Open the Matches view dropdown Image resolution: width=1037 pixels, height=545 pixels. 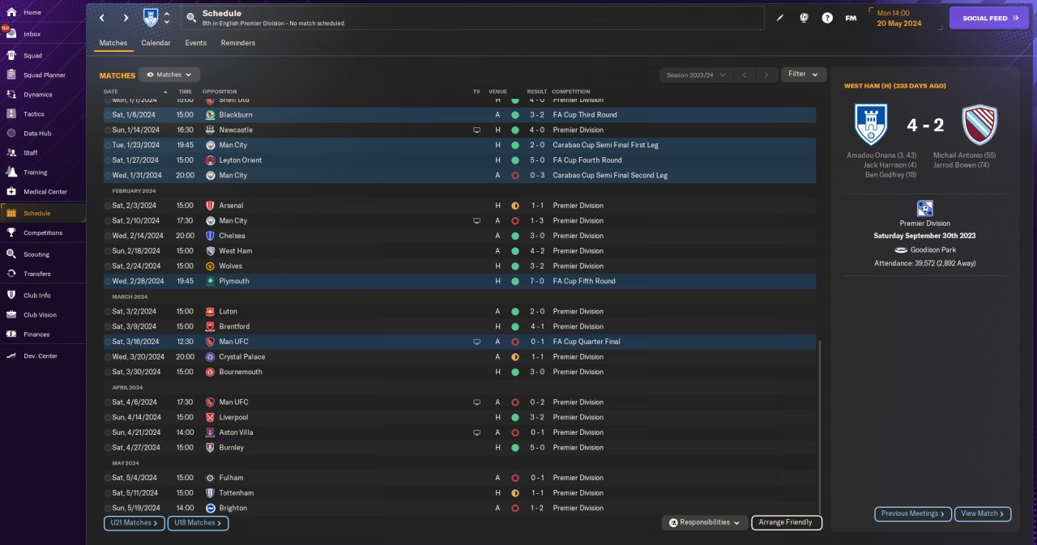tap(169, 75)
